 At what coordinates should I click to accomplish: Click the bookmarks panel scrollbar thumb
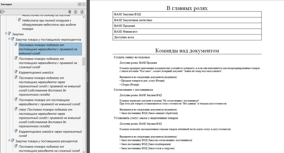tap(84, 61)
